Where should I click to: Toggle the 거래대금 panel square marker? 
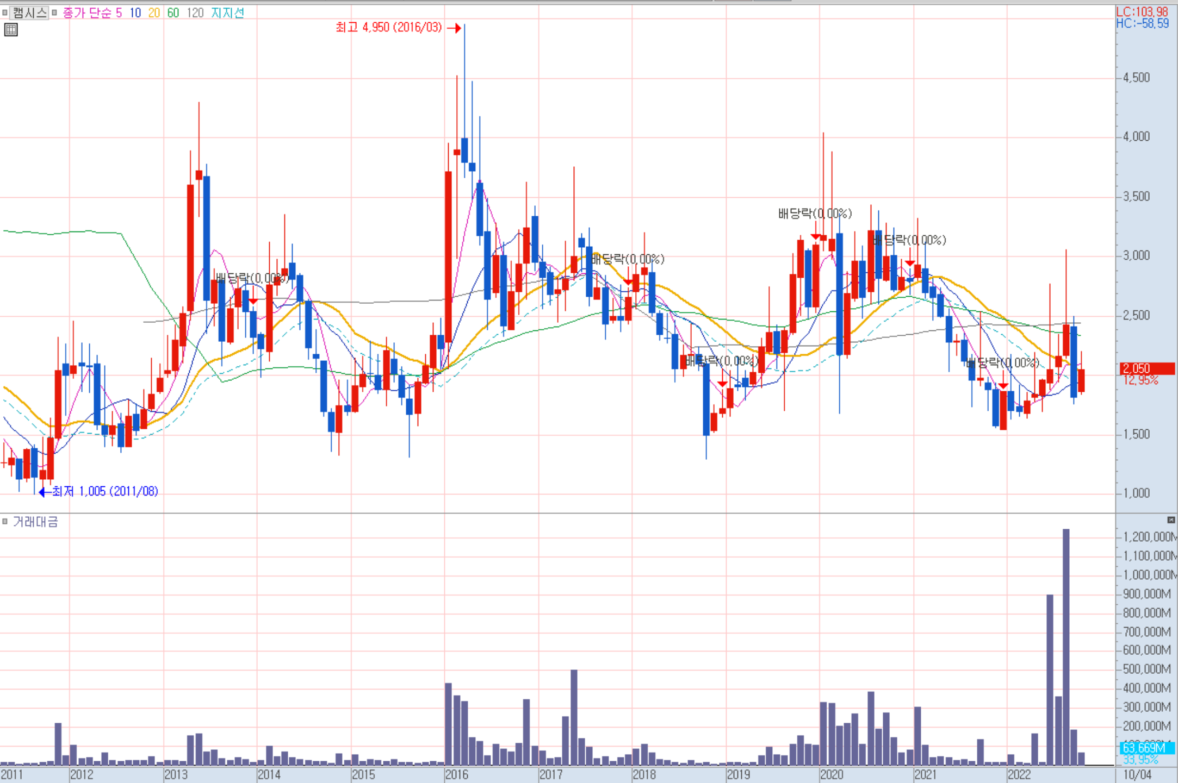(4, 522)
